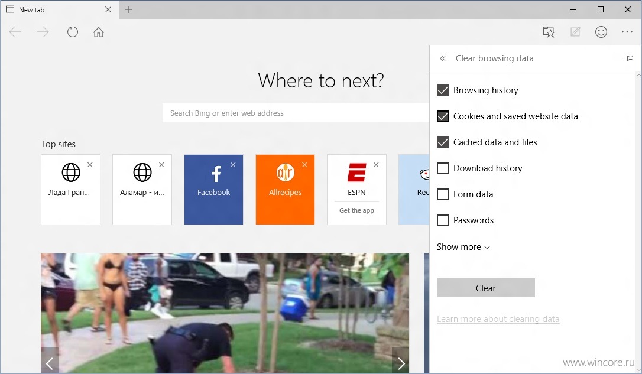Open the Hub favorites icon
This screenshot has width=642, height=374.
(x=549, y=32)
